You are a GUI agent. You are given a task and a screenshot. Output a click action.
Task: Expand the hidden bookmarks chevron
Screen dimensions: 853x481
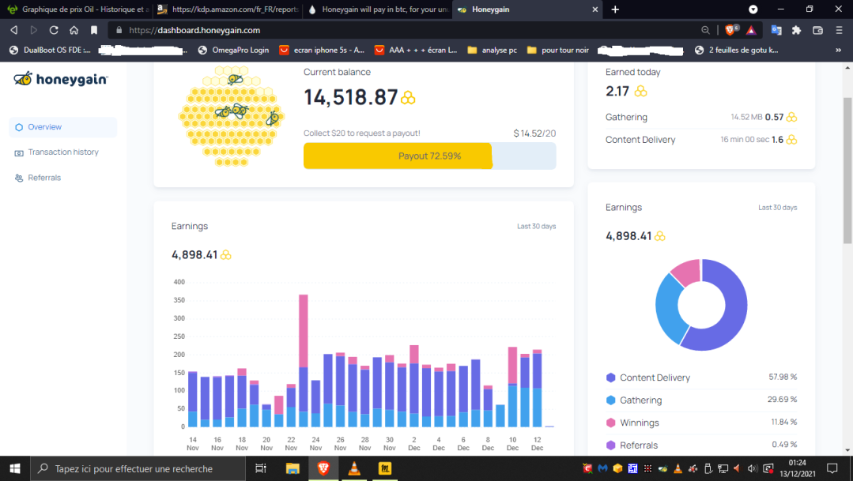[x=838, y=50]
